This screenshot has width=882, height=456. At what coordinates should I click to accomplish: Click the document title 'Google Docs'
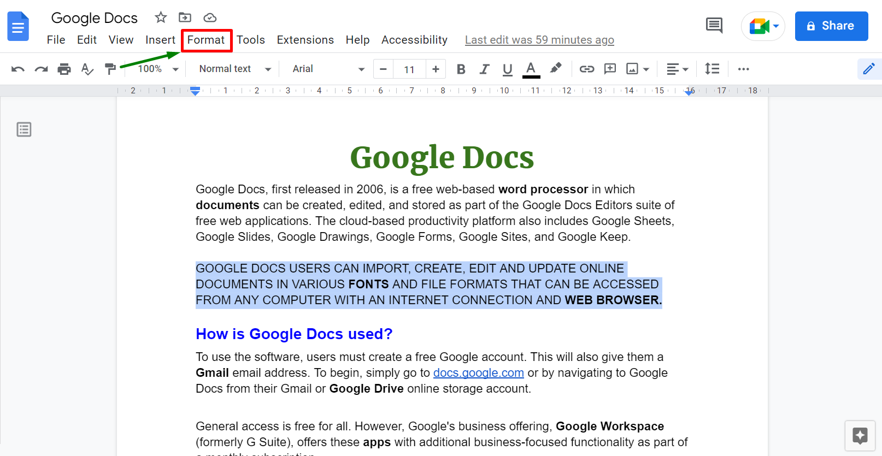point(95,18)
